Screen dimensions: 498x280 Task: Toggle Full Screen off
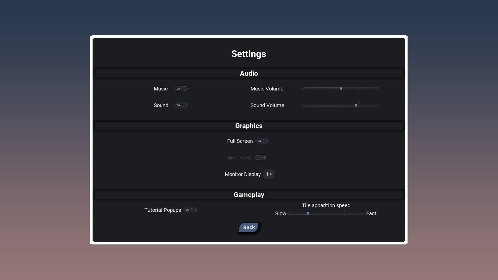point(262,141)
